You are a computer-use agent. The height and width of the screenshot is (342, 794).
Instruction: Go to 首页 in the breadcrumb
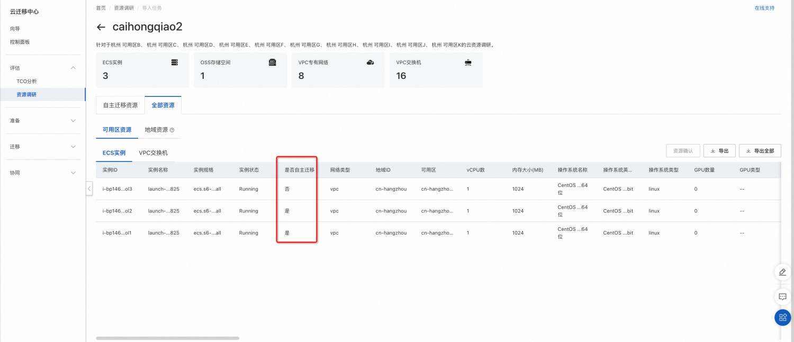tap(101, 8)
